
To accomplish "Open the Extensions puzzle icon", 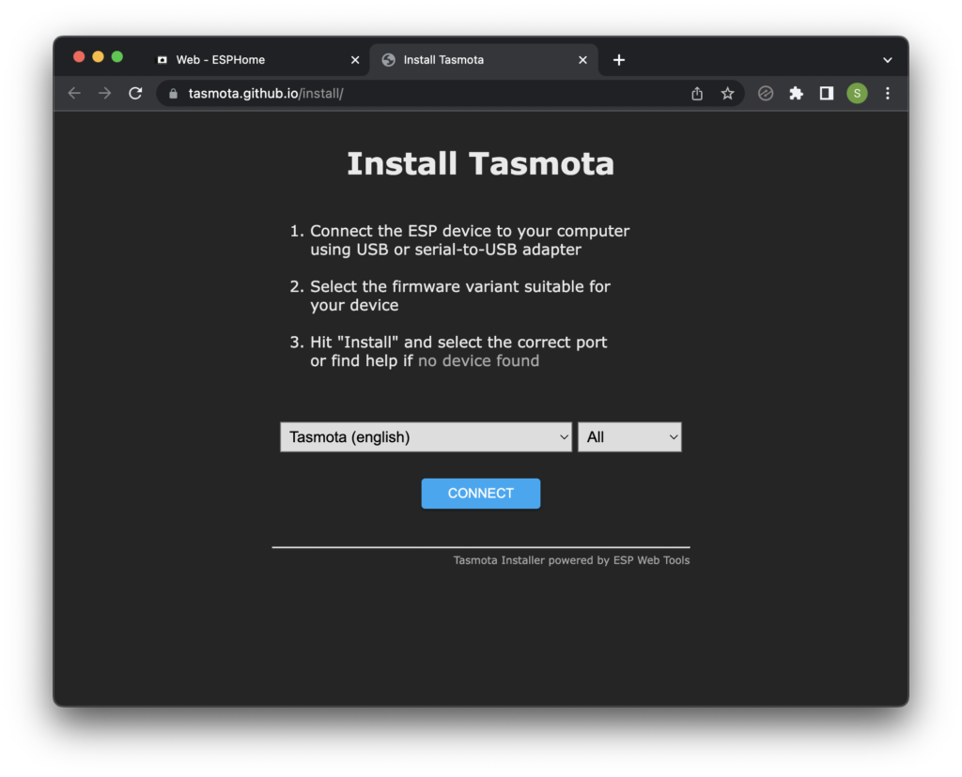I will point(796,93).
